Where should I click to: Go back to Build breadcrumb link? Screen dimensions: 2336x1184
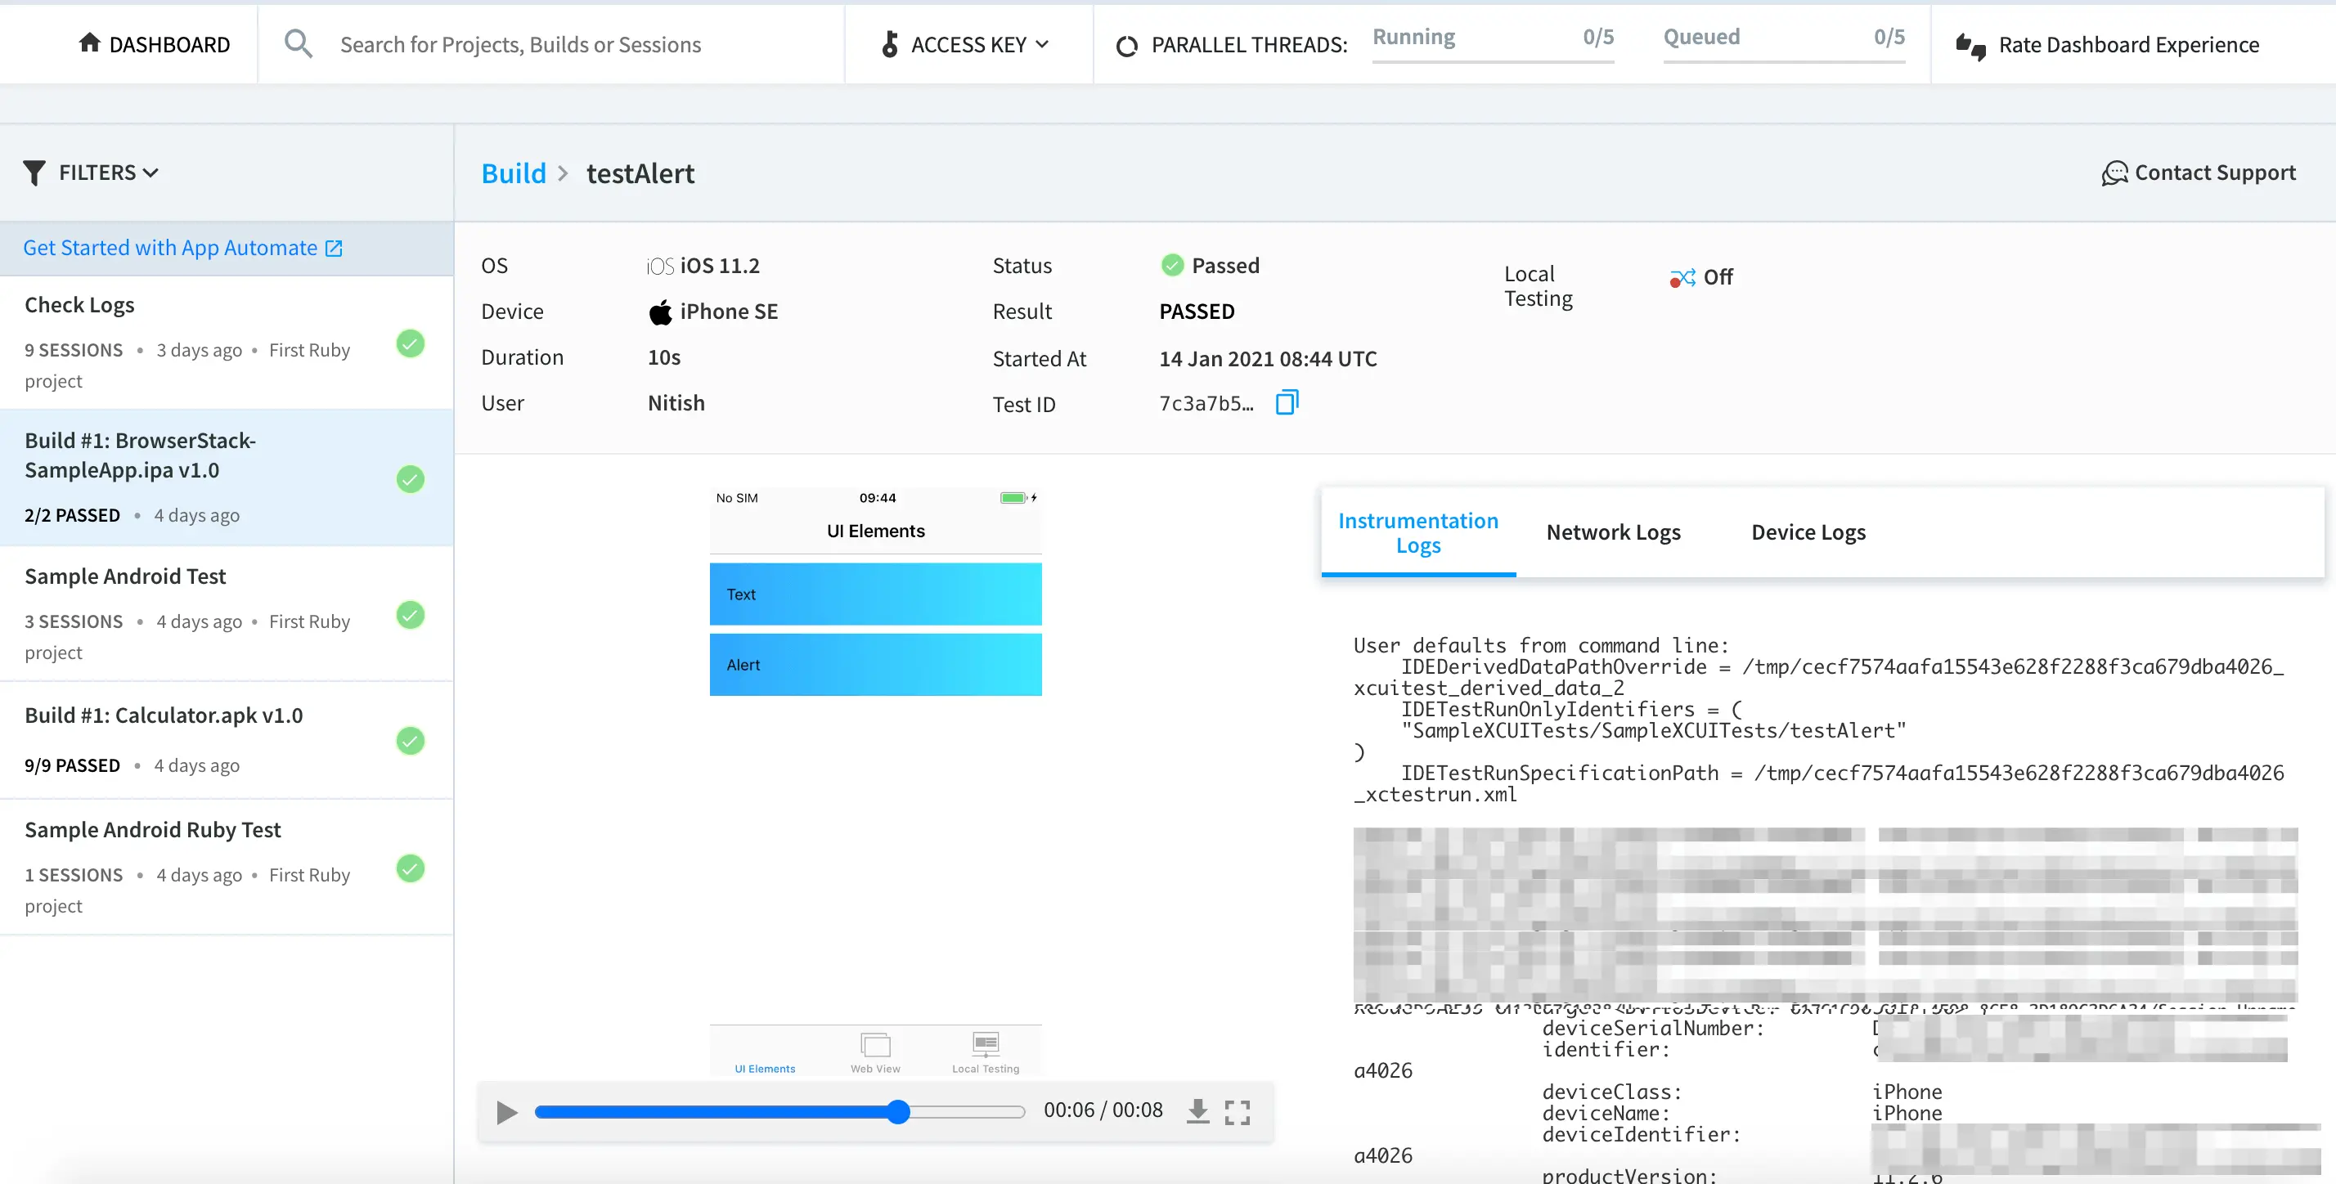[x=514, y=173]
